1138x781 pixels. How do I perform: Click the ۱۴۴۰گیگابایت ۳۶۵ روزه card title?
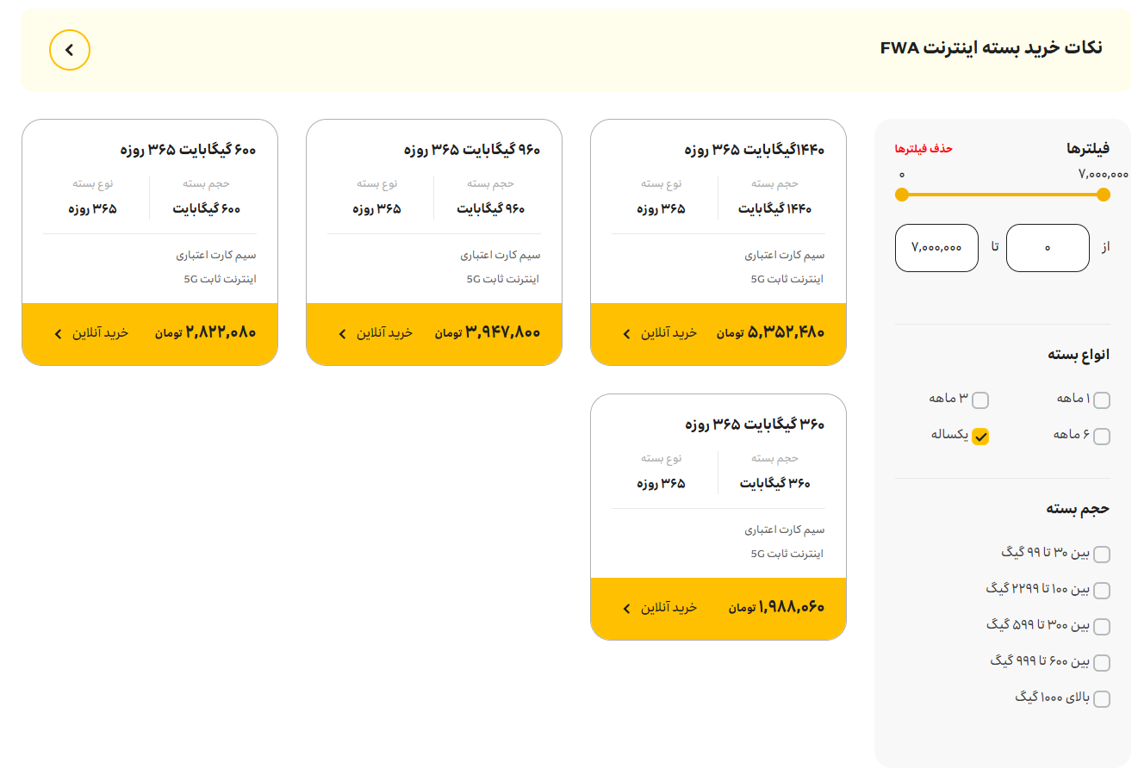(x=755, y=150)
